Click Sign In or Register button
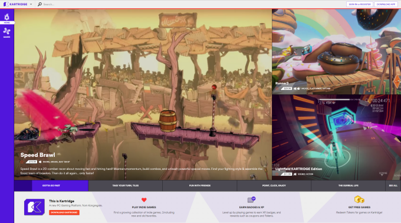This screenshot has width=401, height=223. click(360, 4)
